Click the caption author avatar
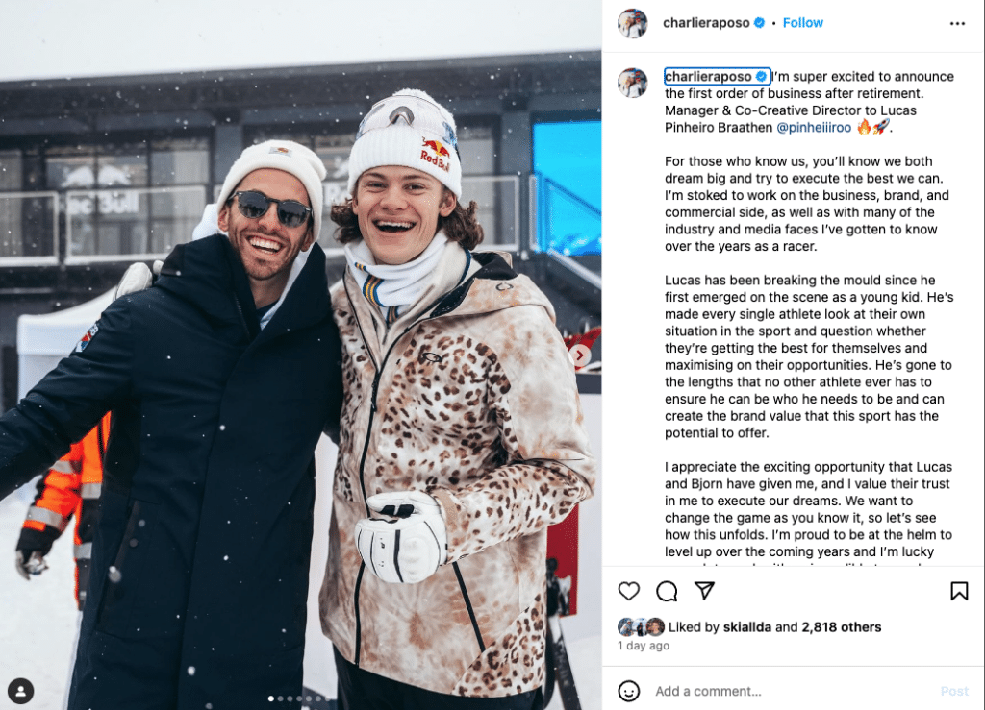Image resolution: width=985 pixels, height=710 pixels. tap(633, 83)
